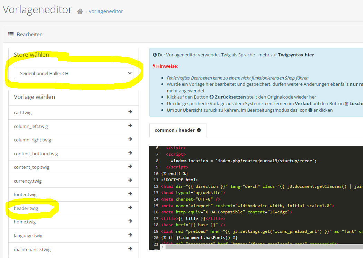Click the arrow icon next to column_left.twig
This screenshot has width=363, height=258.
coord(130,126)
